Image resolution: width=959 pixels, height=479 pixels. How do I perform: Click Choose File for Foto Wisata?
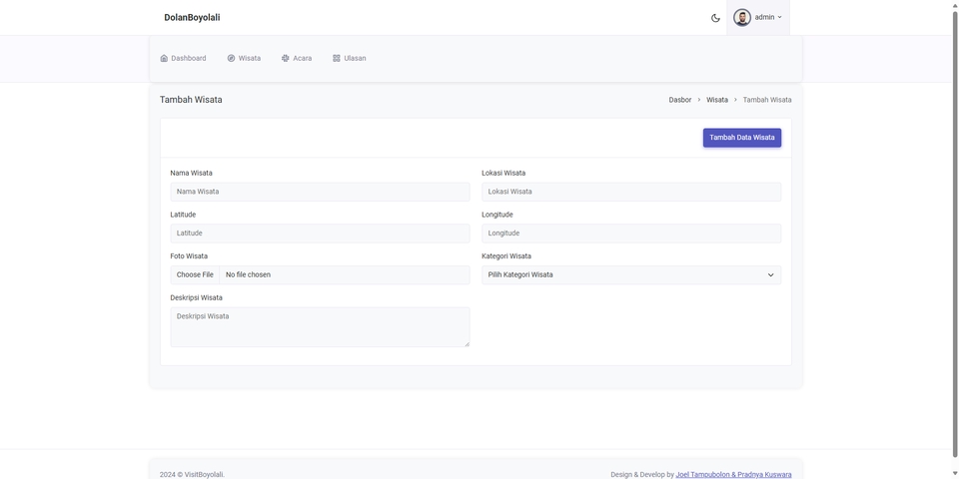(195, 275)
